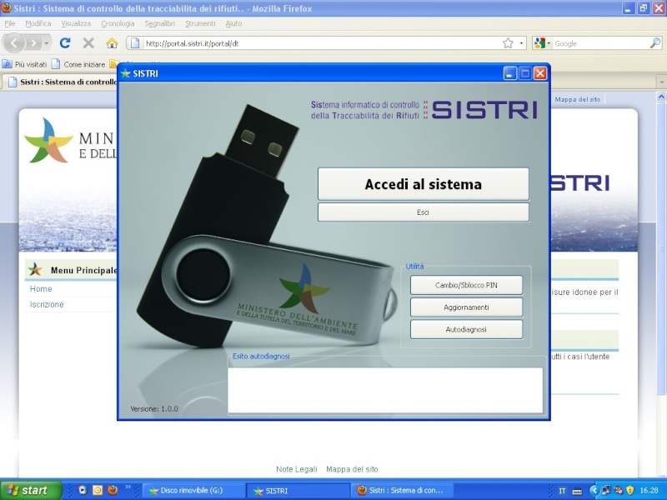Image resolution: width=667 pixels, height=500 pixels.
Task: Reload the page with Firefox refresh icon
Action: pyautogui.click(x=65, y=43)
